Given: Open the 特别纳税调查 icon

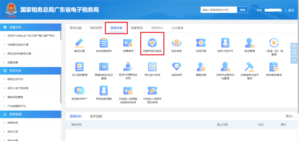Looking at the screenshot, I should pyautogui.click(x=104, y=90).
